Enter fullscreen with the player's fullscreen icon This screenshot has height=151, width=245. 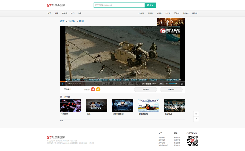(x=182, y=84)
